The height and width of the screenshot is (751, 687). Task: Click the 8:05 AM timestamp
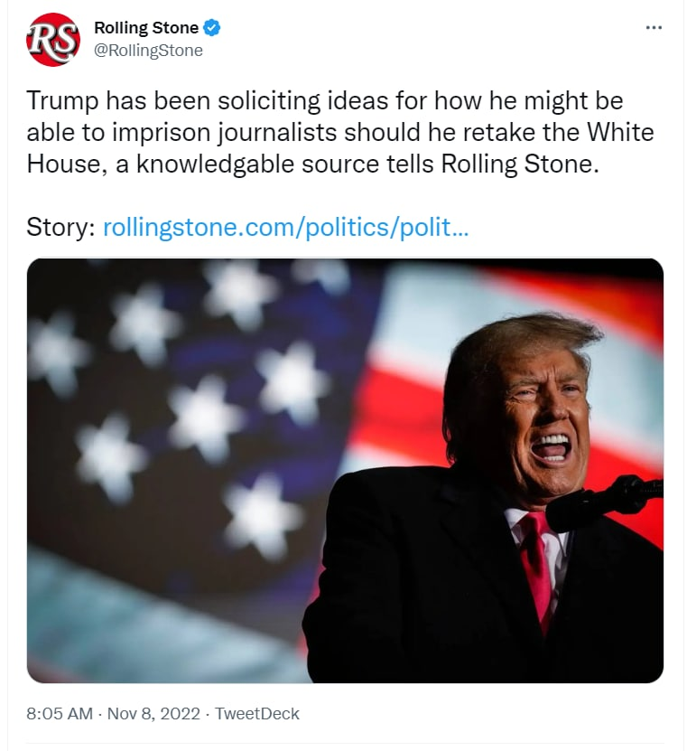[60, 713]
